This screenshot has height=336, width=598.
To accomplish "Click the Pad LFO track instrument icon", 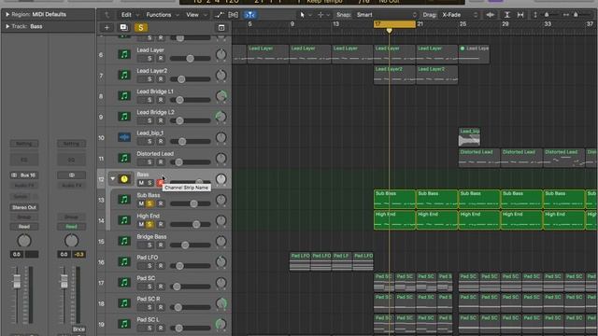I will 124,261.
